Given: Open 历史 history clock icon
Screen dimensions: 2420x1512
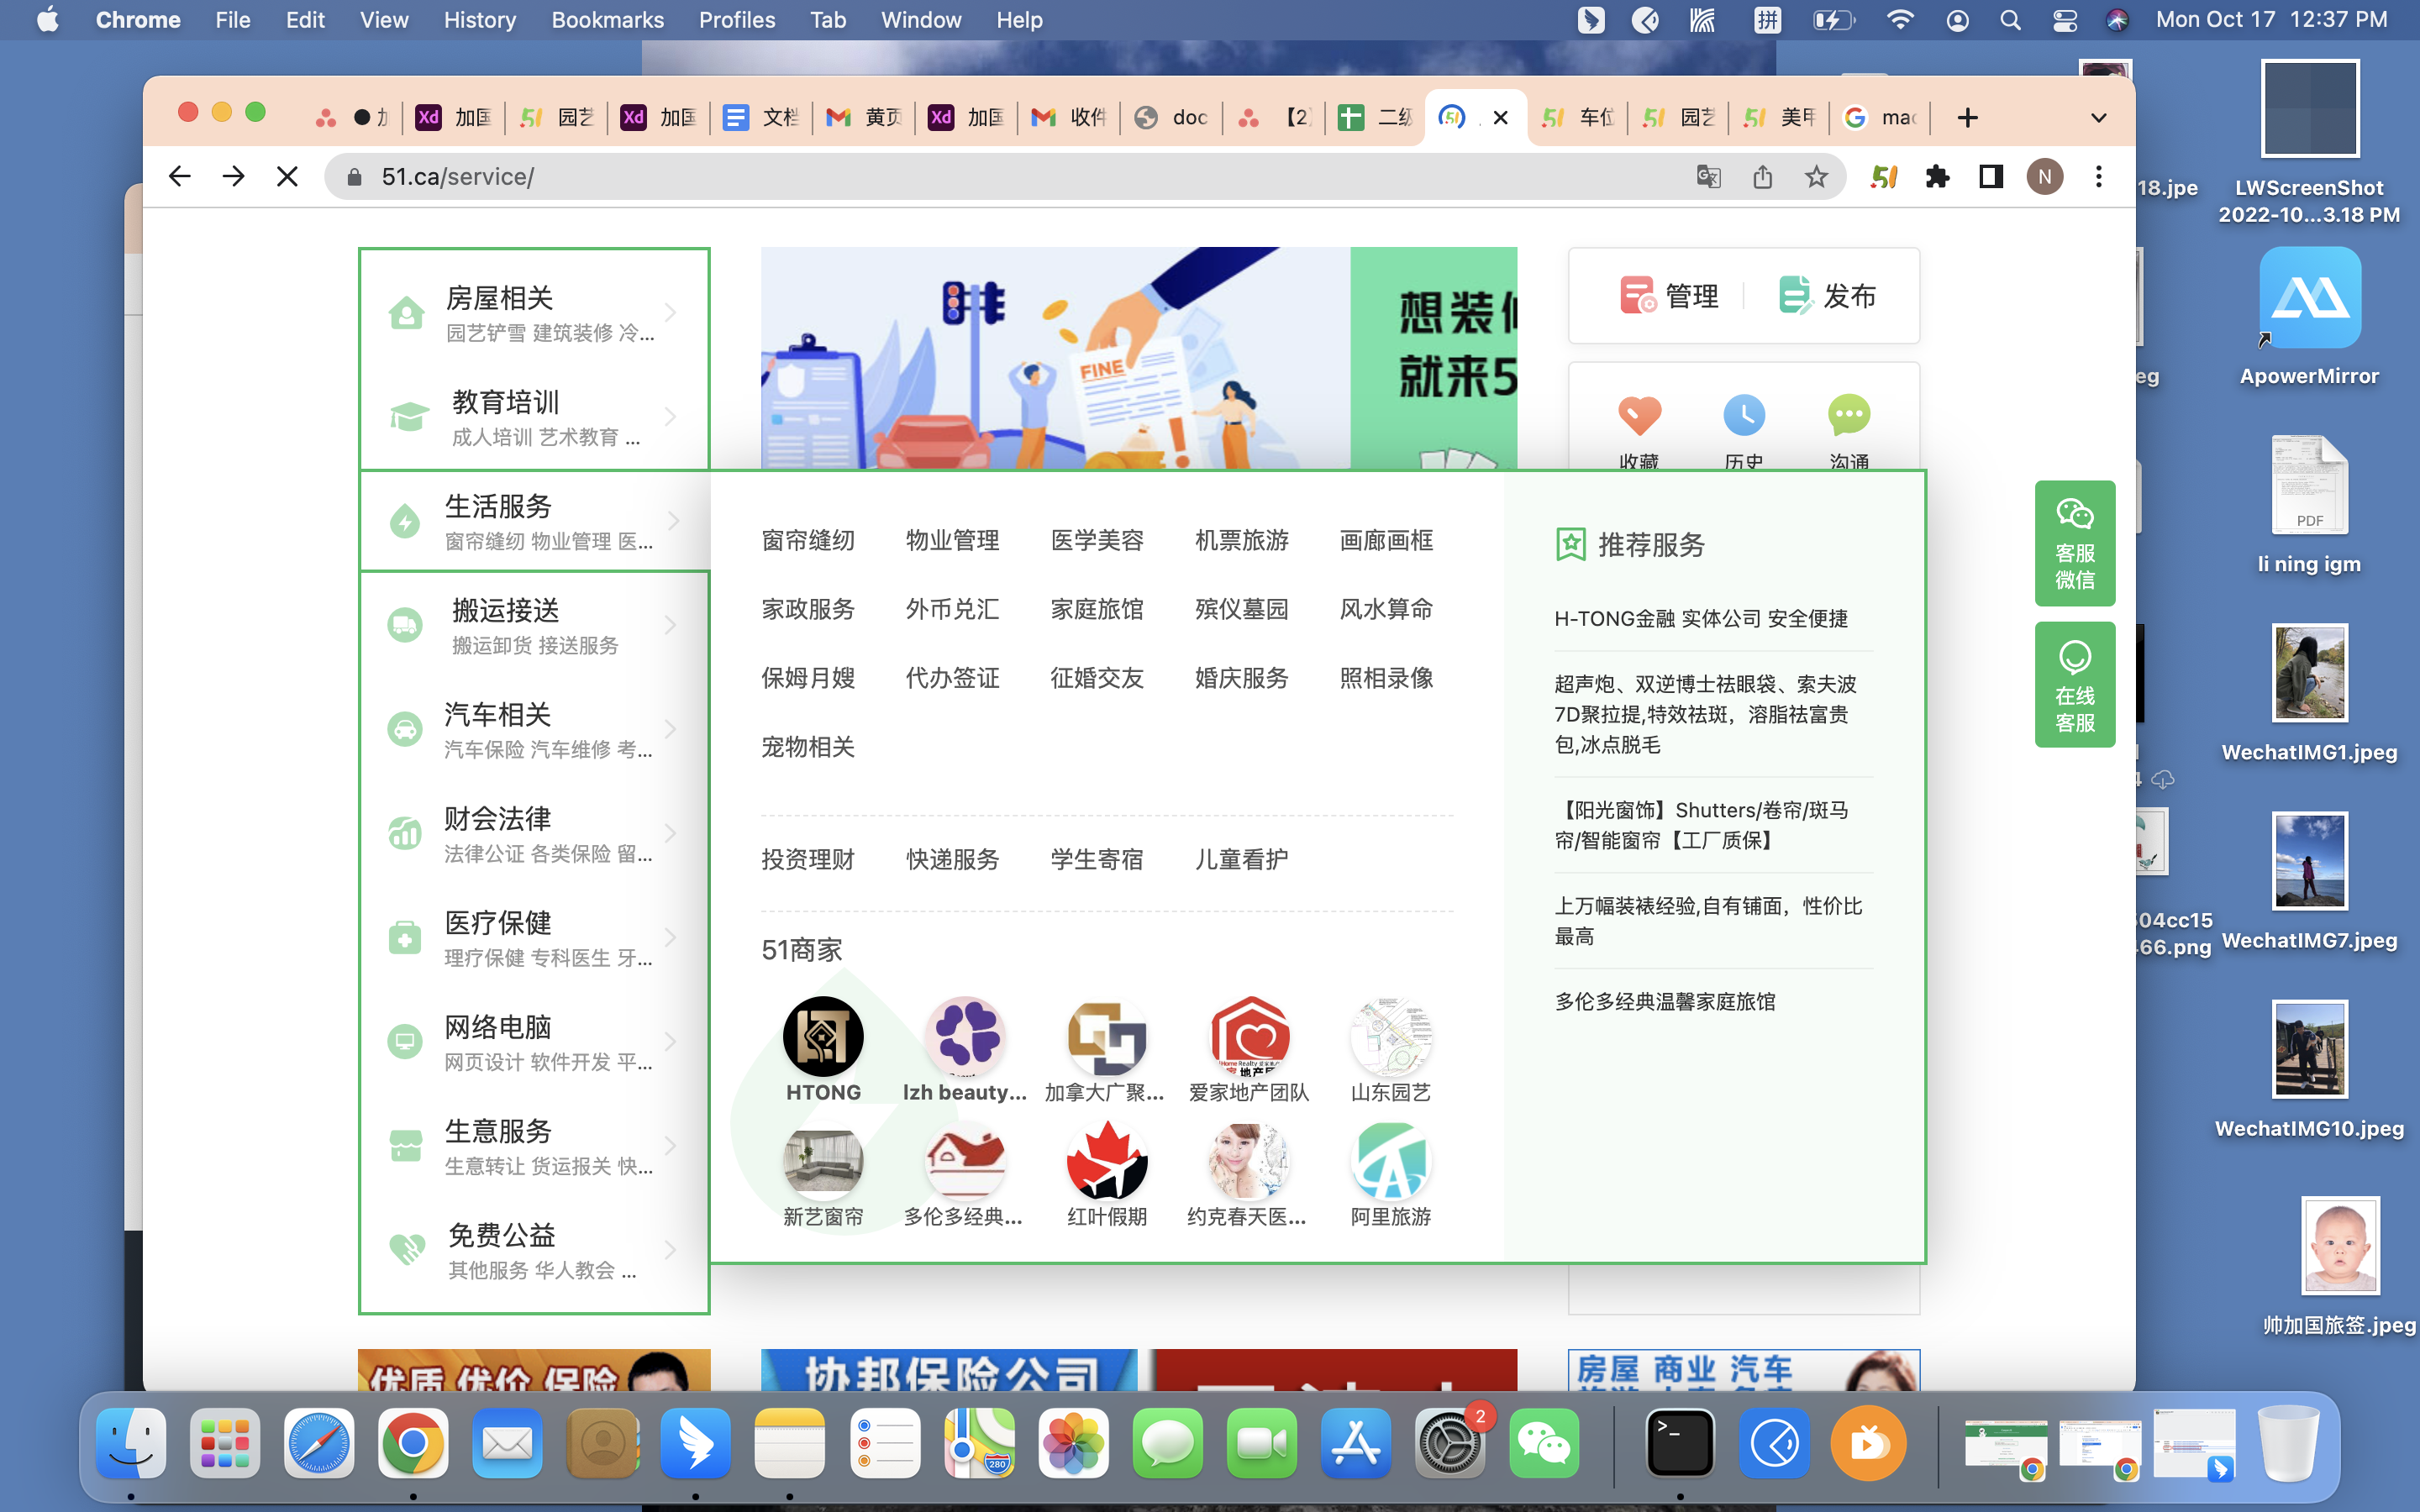Looking at the screenshot, I should click(x=1744, y=415).
